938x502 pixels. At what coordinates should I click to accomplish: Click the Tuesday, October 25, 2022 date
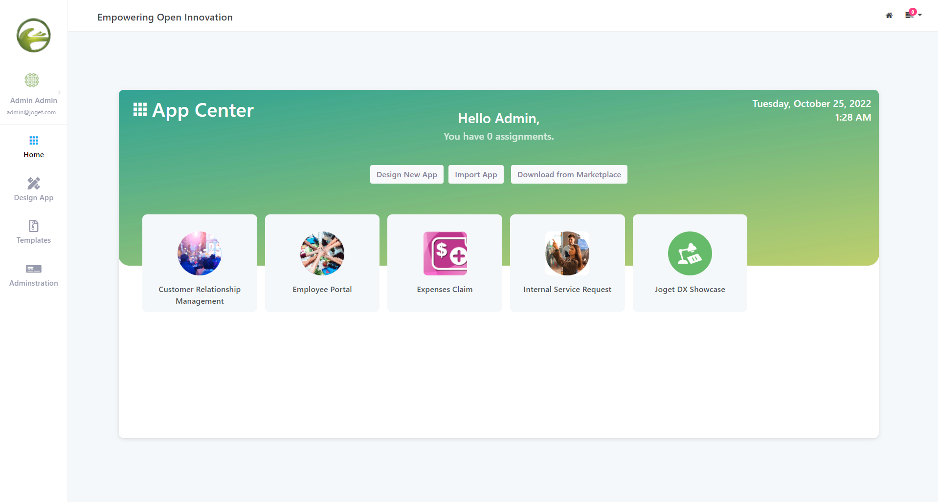coord(812,104)
